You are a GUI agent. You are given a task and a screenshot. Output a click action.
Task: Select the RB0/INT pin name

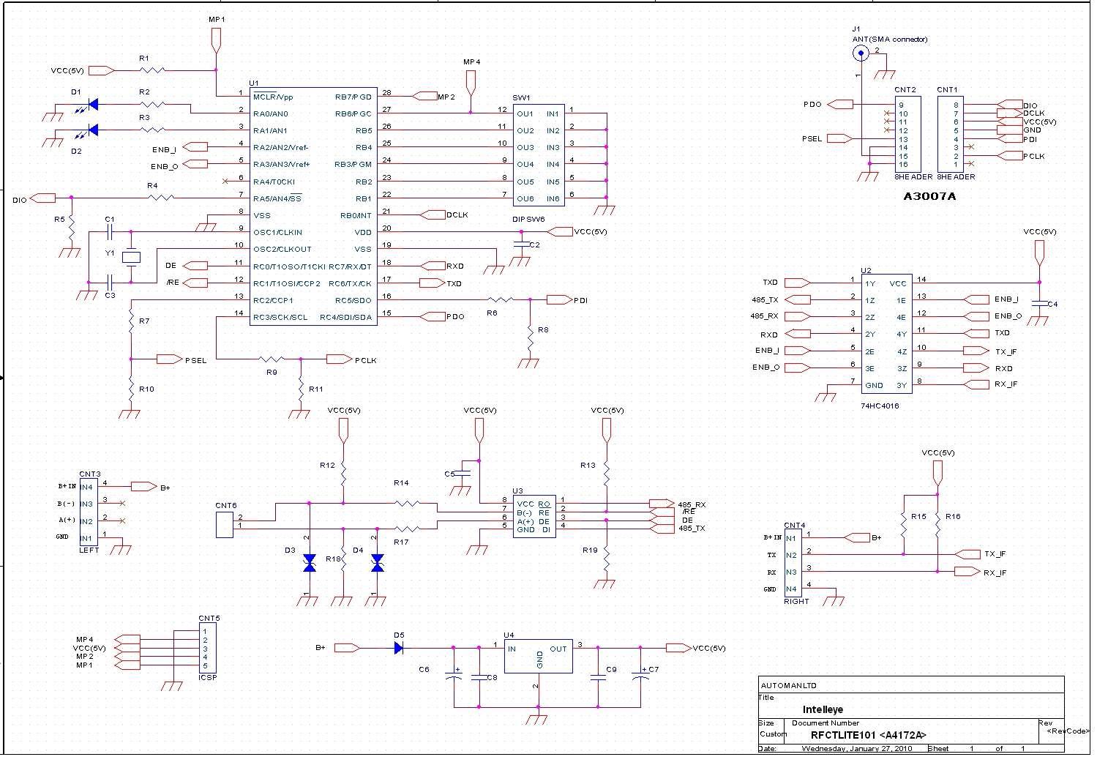[x=356, y=215]
